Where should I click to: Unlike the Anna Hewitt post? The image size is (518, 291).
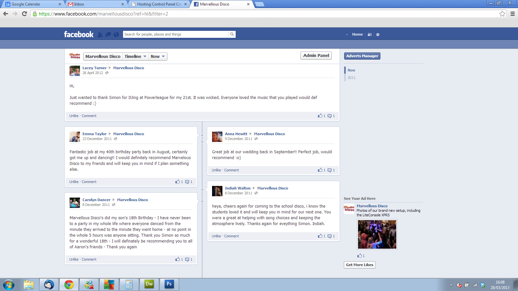[x=216, y=170]
